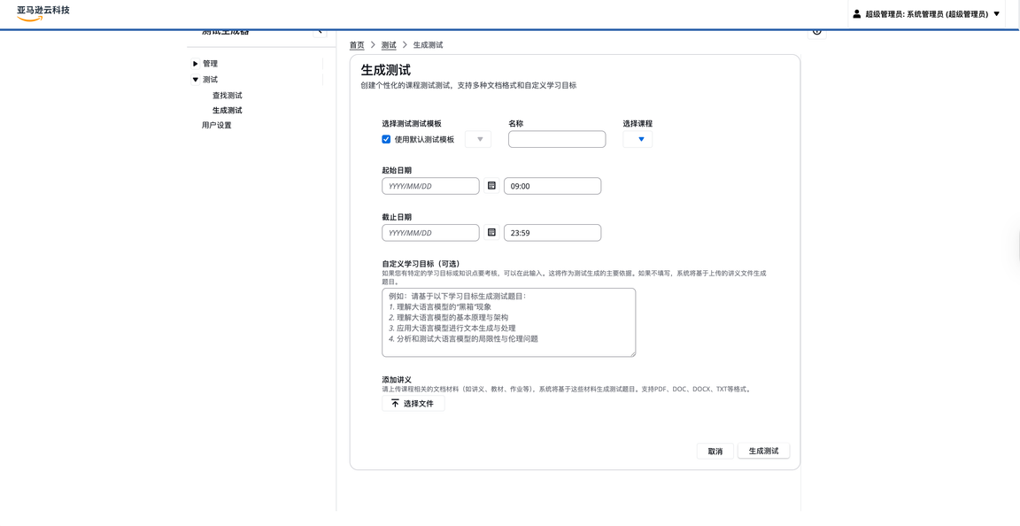Collapse the sidebar with the chevron icon

click(319, 29)
